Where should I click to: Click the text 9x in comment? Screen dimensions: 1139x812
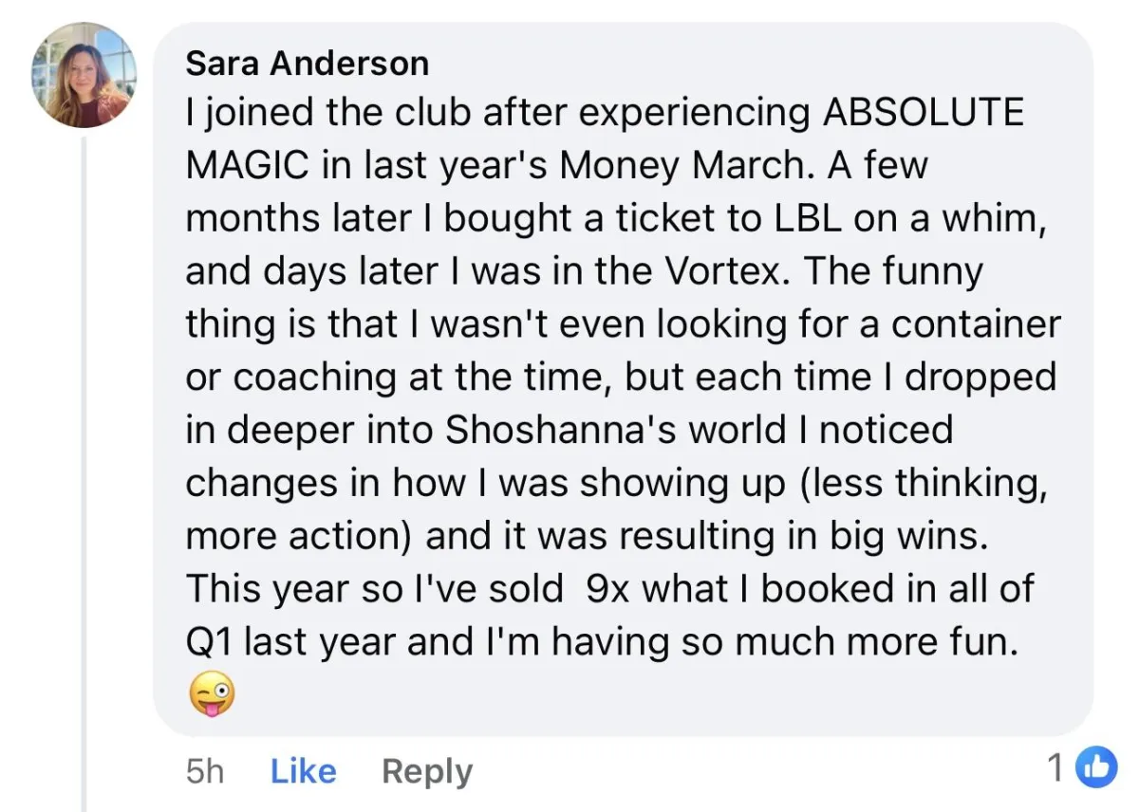point(608,590)
